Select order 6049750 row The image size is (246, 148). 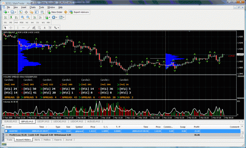pyautogui.click(x=122, y=131)
